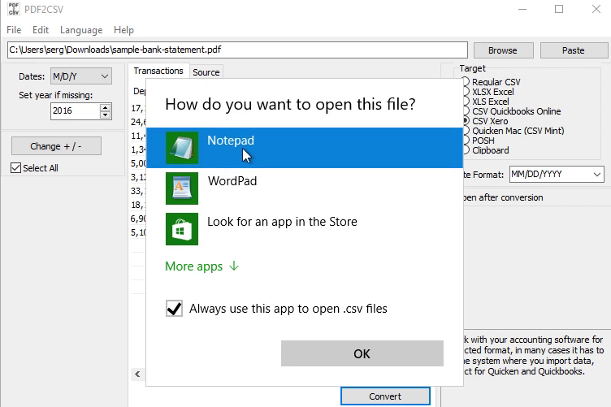611x407 pixels.
Task: Click the Paste button
Action: (574, 50)
